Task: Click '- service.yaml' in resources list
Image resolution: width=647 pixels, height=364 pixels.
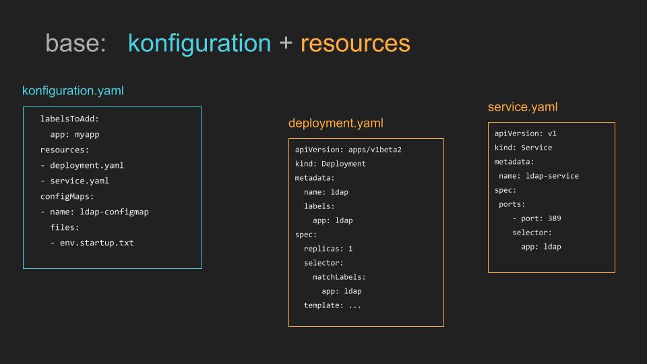Action: [x=75, y=181]
